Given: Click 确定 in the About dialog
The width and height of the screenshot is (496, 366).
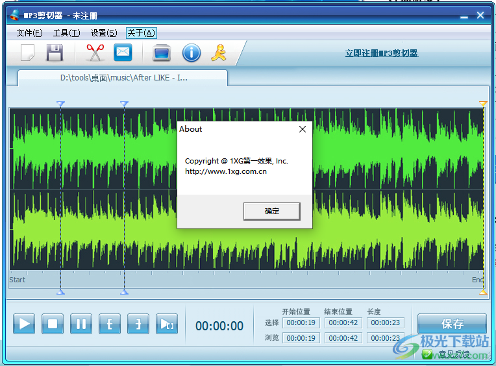Looking at the screenshot, I should tap(272, 211).
